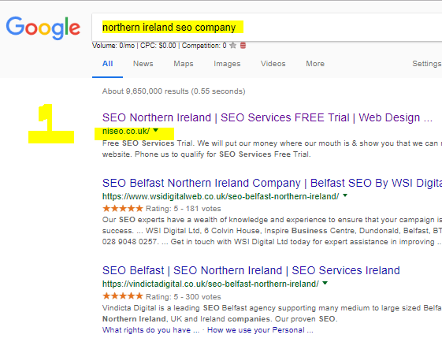Expand dropdown arrow next to niseo.co.uk URL
Image resolution: width=442 pixels, height=353 pixels.
click(155, 130)
